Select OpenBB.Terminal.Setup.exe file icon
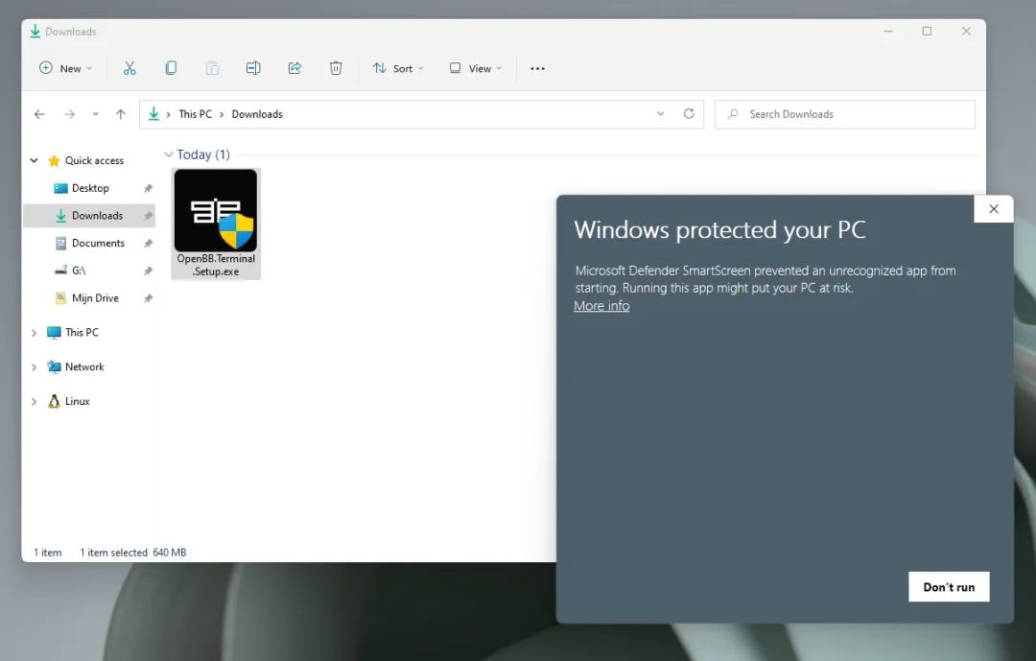 [216, 224]
